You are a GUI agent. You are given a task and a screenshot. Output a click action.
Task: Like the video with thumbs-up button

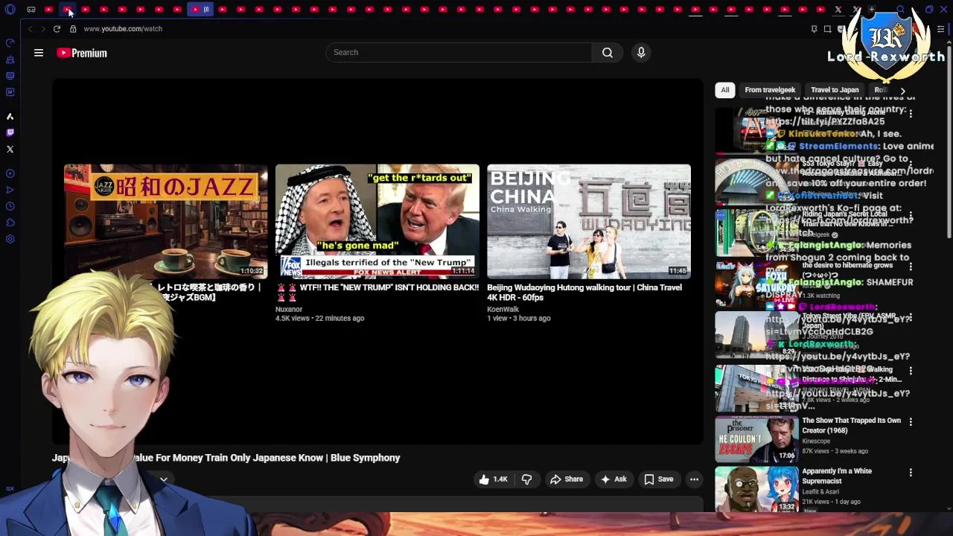(493, 479)
